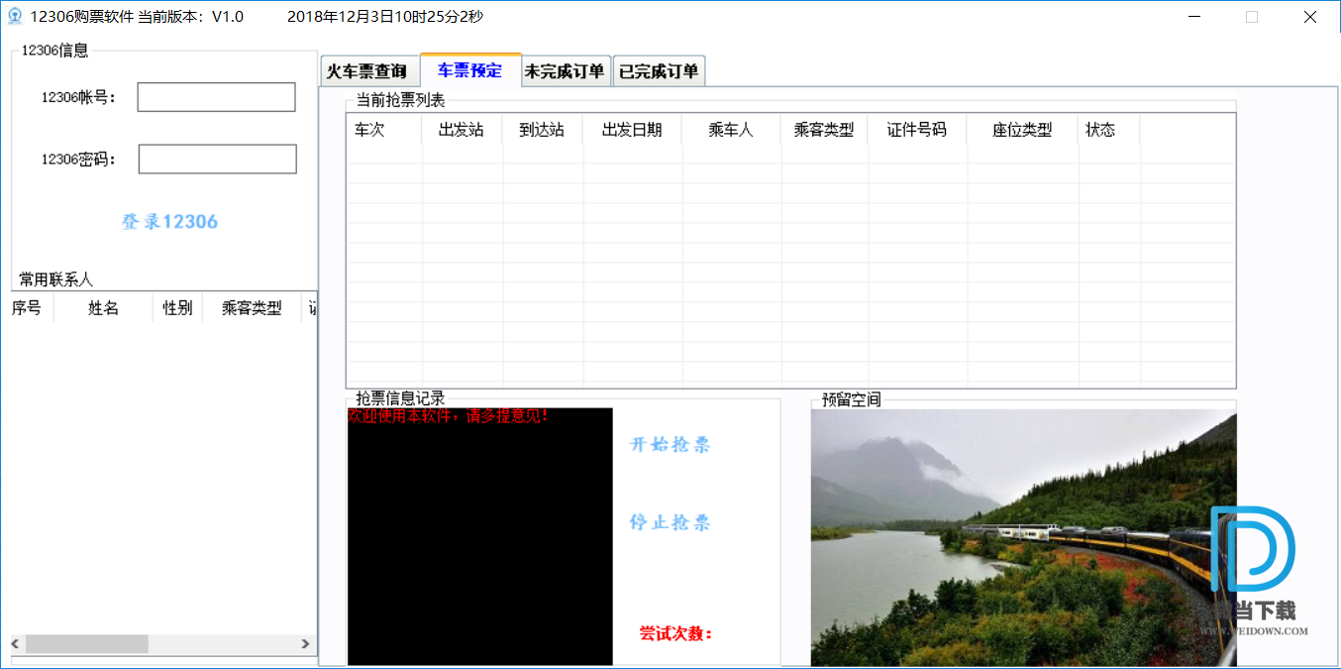Image resolution: width=1341 pixels, height=669 pixels.
Task: Click the contacts list horizontal scrollbar thumb
Action: 87,644
